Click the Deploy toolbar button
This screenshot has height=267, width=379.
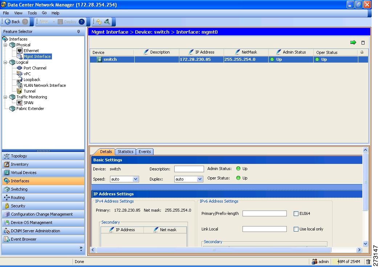click(x=67, y=22)
